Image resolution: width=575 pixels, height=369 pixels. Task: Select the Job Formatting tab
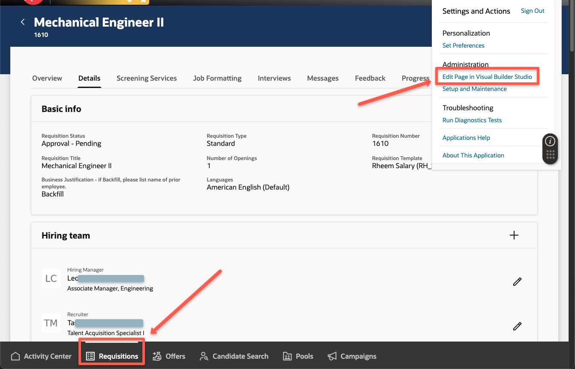tap(217, 78)
